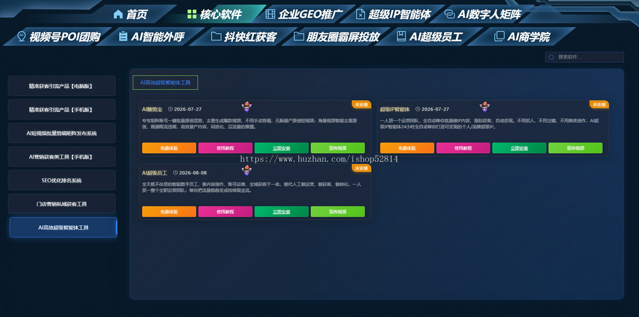Click the 超级IP智能体 card title text
The width and height of the screenshot is (639, 317).
(395, 109)
